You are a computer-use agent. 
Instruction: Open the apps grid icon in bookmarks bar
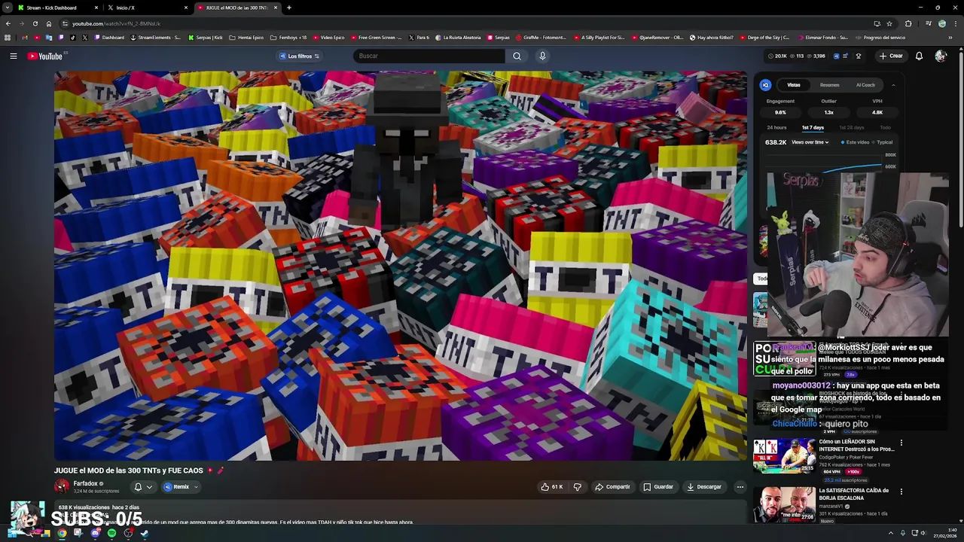click(x=8, y=38)
